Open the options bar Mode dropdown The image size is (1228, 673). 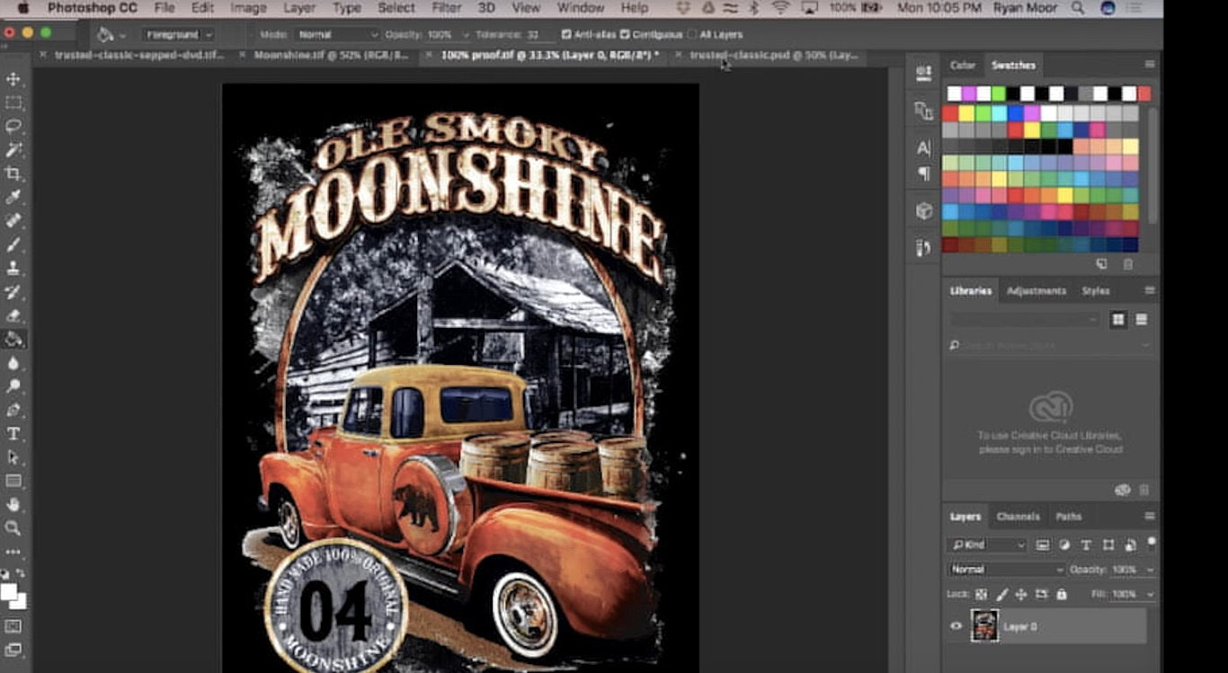[337, 34]
